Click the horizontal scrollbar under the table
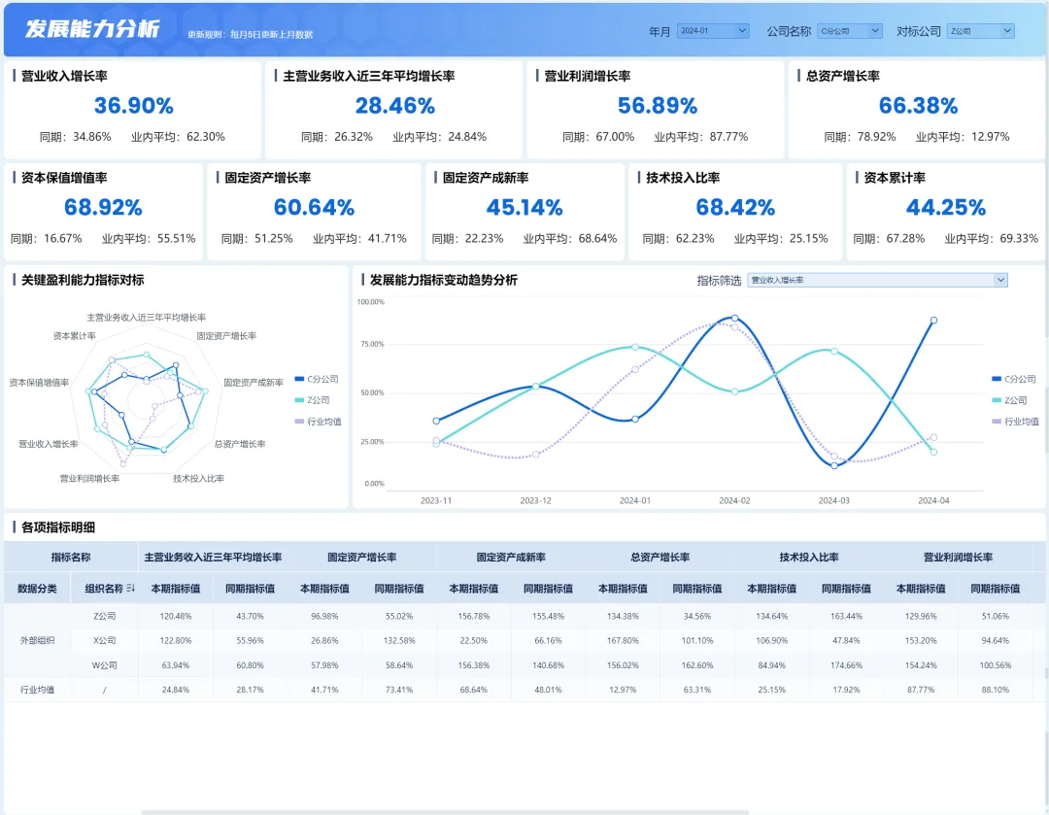Screen dimensions: 1049x815 [445, 812]
